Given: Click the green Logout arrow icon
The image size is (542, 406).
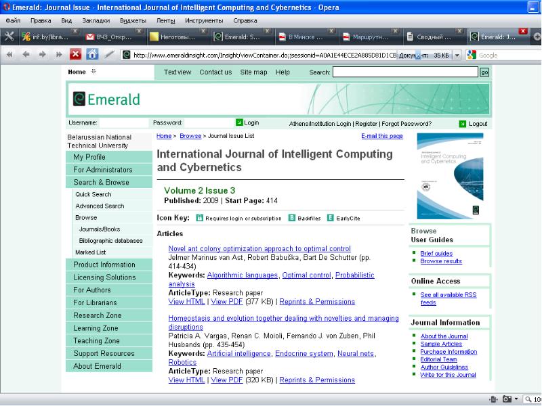Looking at the screenshot, I should [x=463, y=124].
